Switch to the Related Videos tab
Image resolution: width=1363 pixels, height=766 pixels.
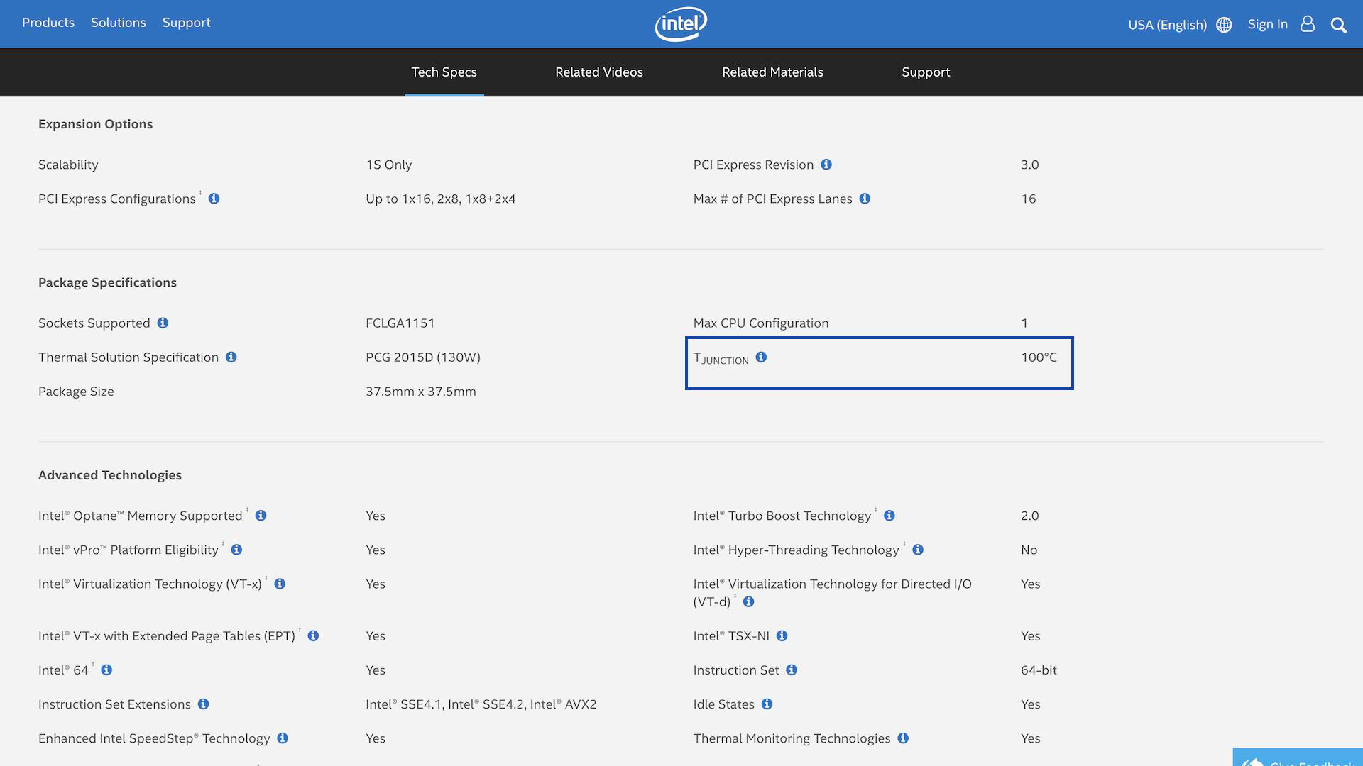tap(598, 72)
